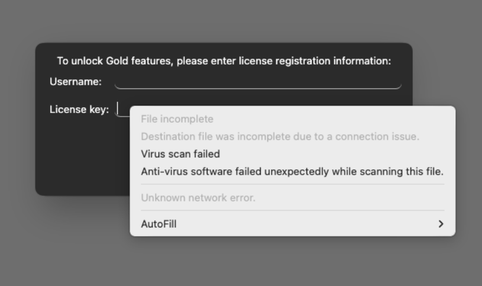The width and height of the screenshot is (482, 286).
Task: Click the dimmed "Unknown network error." item
Action: tap(198, 198)
